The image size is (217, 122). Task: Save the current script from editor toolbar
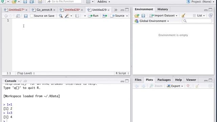click(x=26, y=16)
